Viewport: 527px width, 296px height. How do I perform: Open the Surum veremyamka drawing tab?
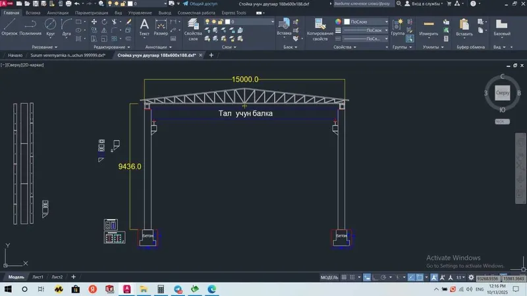tap(68, 55)
